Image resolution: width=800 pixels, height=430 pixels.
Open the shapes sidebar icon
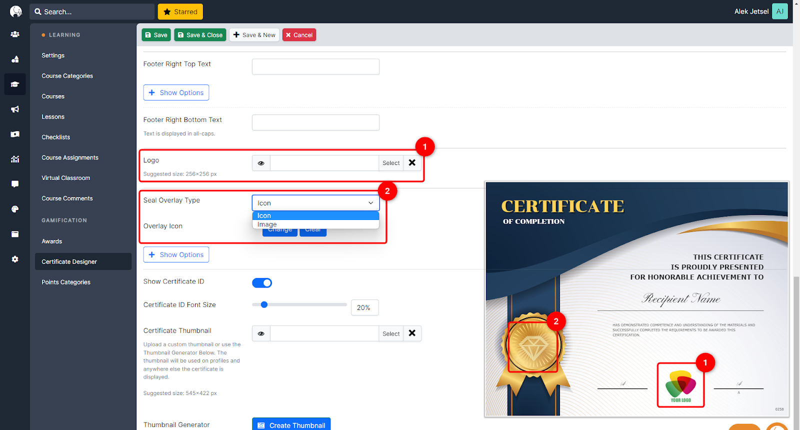coord(15,59)
